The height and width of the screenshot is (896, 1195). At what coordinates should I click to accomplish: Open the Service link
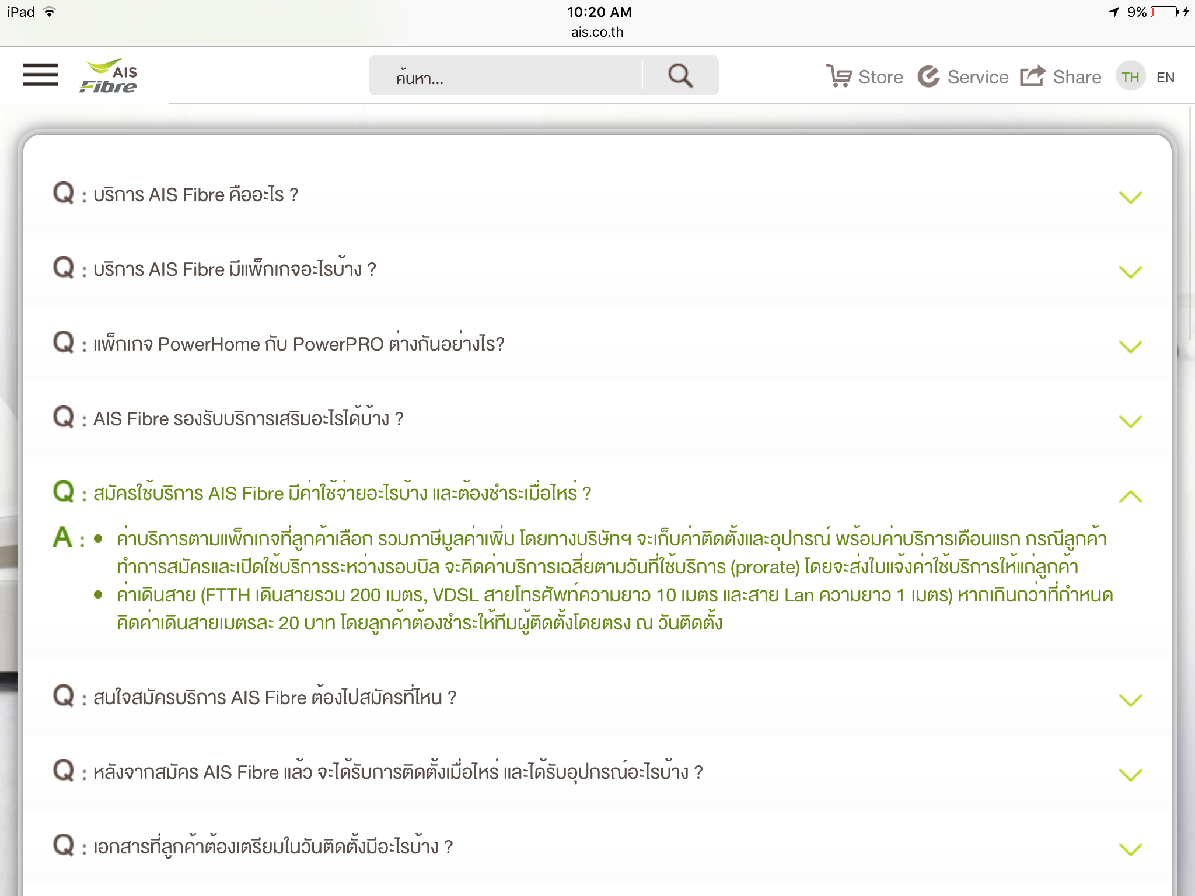[x=978, y=77]
